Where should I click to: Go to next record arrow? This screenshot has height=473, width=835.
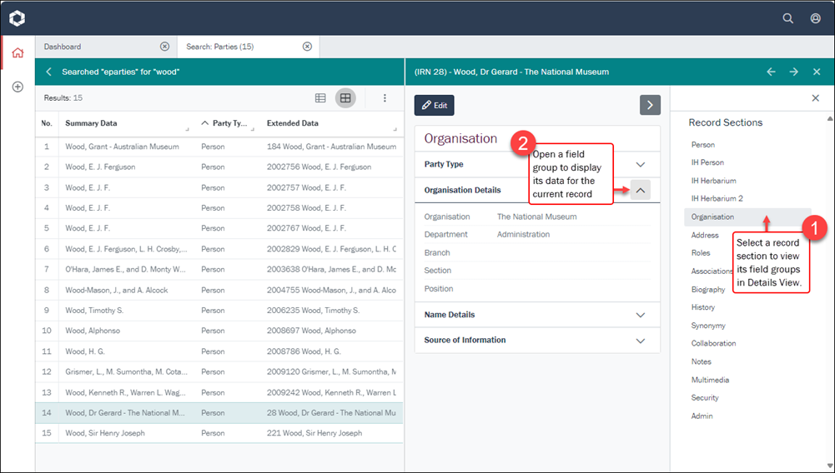pyautogui.click(x=793, y=72)
